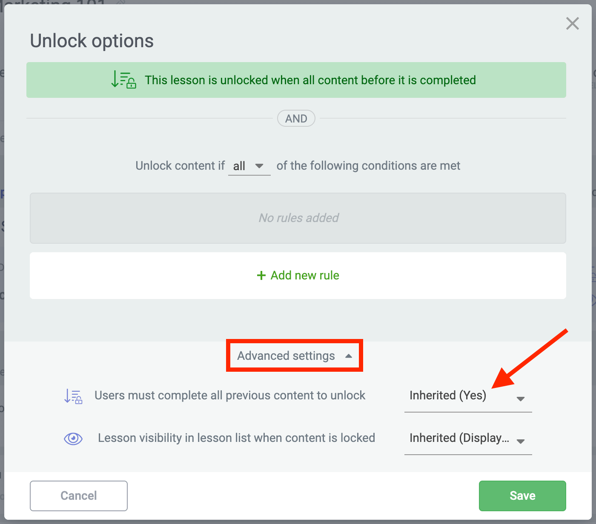This screenshot has height=524, width=596.
Task: Click the AND condition badge
Action: (x=296, y=119)
